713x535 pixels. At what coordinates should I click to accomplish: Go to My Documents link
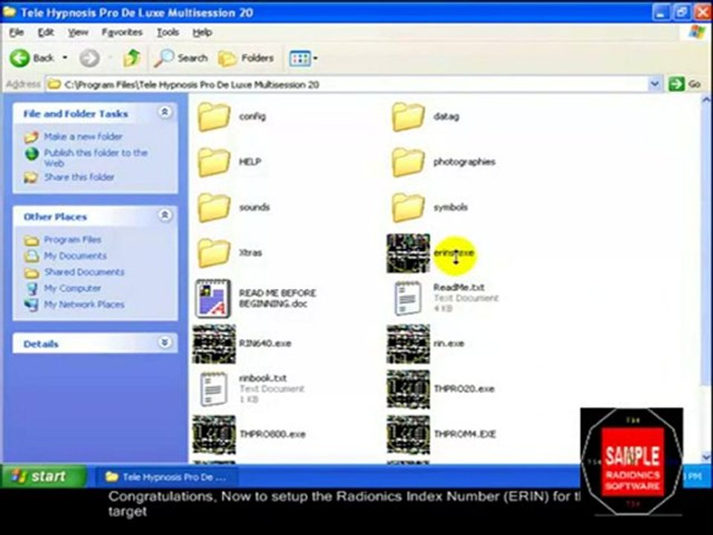click(74, 256)
